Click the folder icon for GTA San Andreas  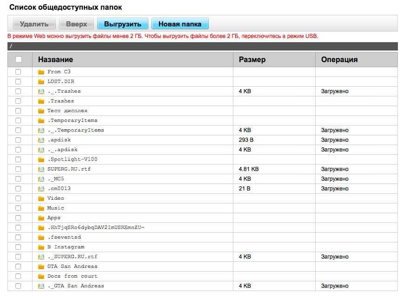point(41,266)
